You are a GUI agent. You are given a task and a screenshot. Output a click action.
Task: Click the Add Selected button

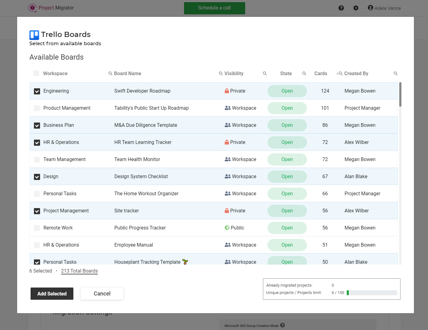pos(52,294)
